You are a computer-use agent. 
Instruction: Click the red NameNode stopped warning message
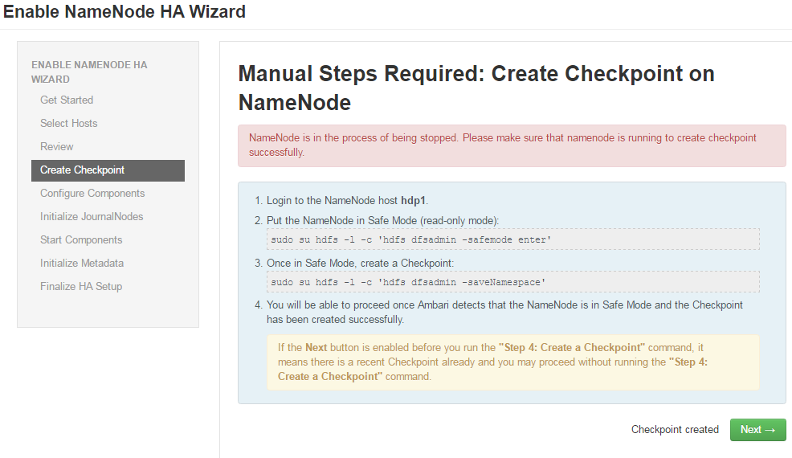point(512,145)
